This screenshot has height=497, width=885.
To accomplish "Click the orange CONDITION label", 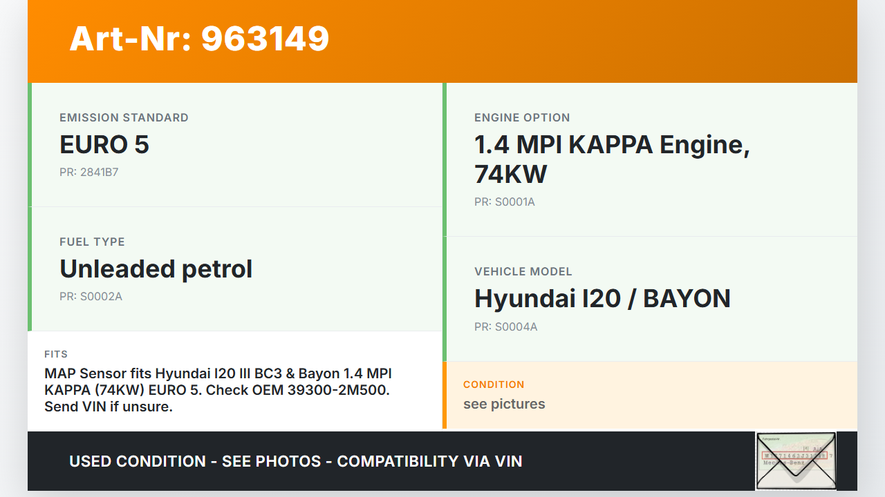I will point(494,384).
